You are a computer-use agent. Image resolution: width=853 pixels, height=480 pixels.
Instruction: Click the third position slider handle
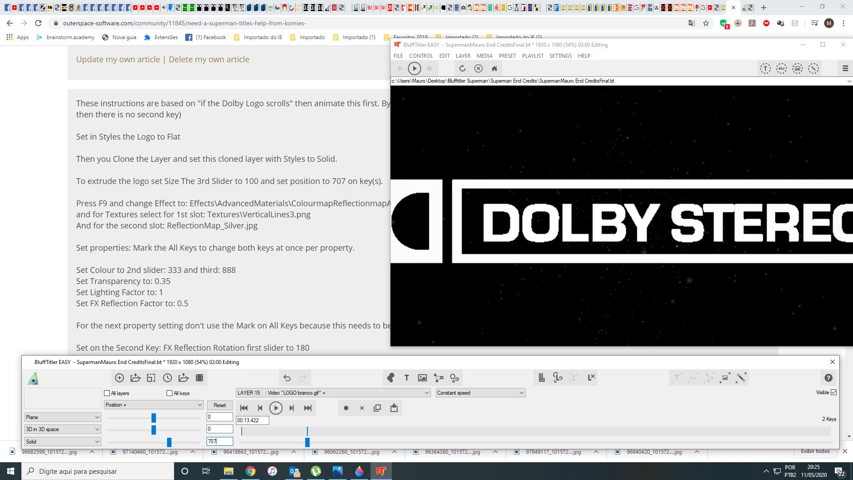[169, 442]
